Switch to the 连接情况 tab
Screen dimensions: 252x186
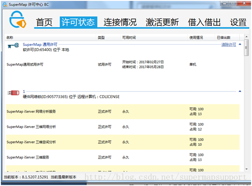(x=120, y=22)
